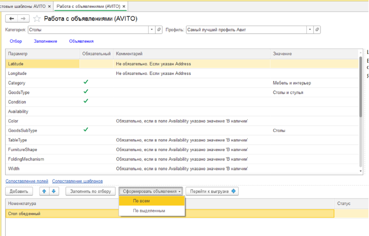
Task: Close the 'Работа с объявлениями (AVITO)' tab
Action: [124, 6]
